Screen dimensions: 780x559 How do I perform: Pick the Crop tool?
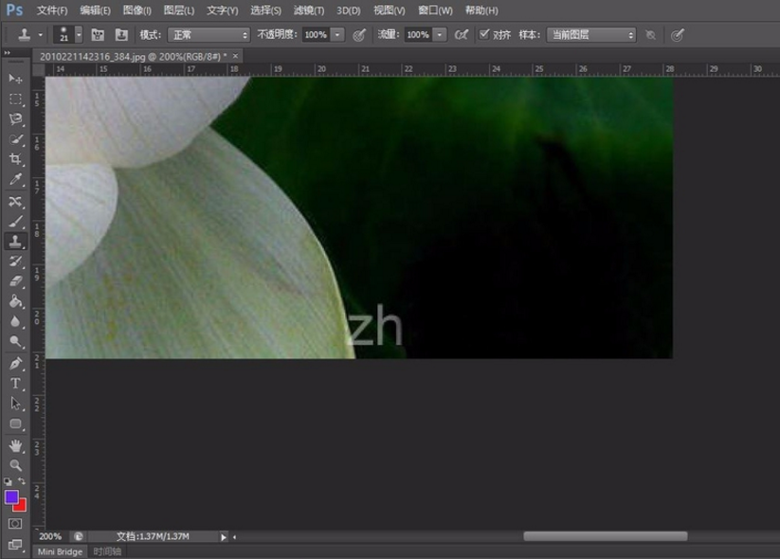tap(15, 159)
